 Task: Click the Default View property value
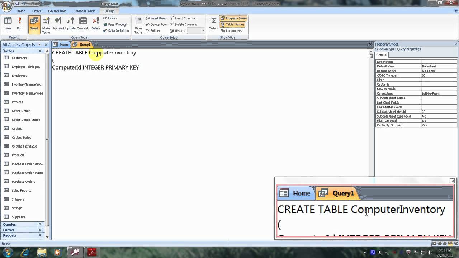pyautogui.click(x=439, y=66)
